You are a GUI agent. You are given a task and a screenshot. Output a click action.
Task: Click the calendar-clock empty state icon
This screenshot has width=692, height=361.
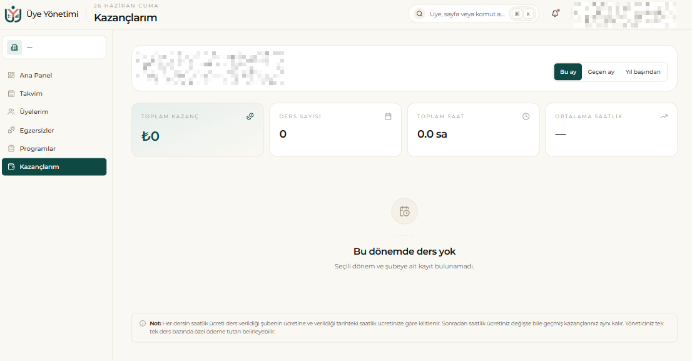[404, 211]
